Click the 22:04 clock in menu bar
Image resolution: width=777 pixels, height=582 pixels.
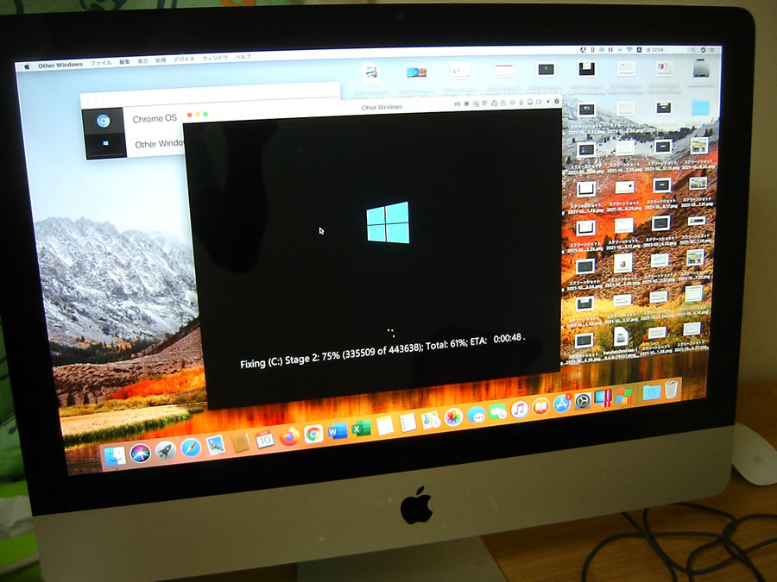point(657,49)
